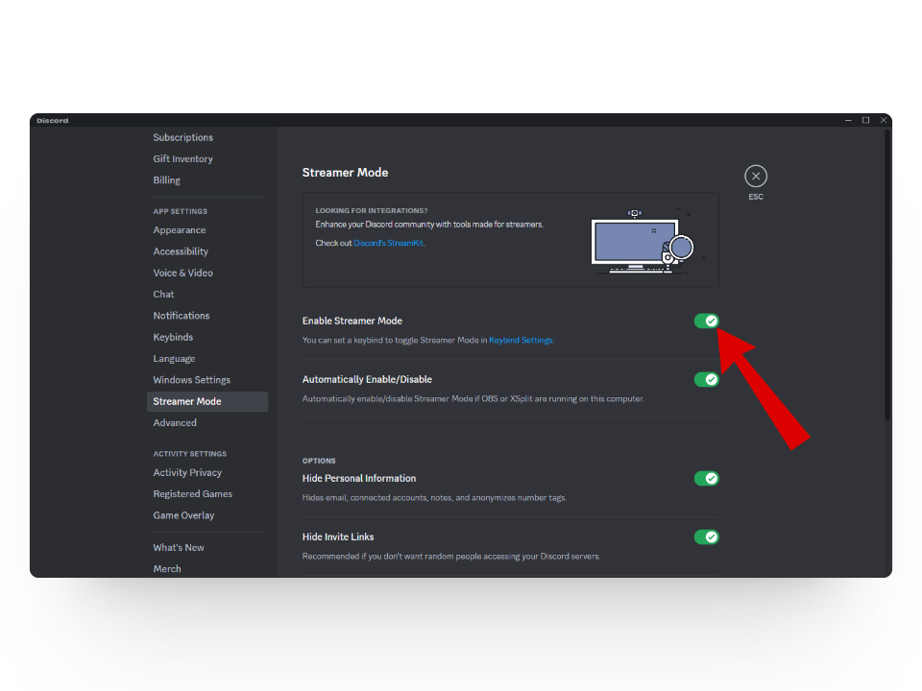Image resolution: width=922 pixels, height=691 pixels.
Task: Click the LOOKING FOR INTEGRATIONS? heading
Action: point(371,210)
